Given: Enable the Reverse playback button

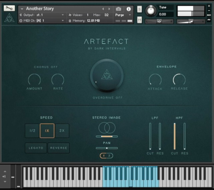Looking at the screenshot, I should click(x=58, y=148).
